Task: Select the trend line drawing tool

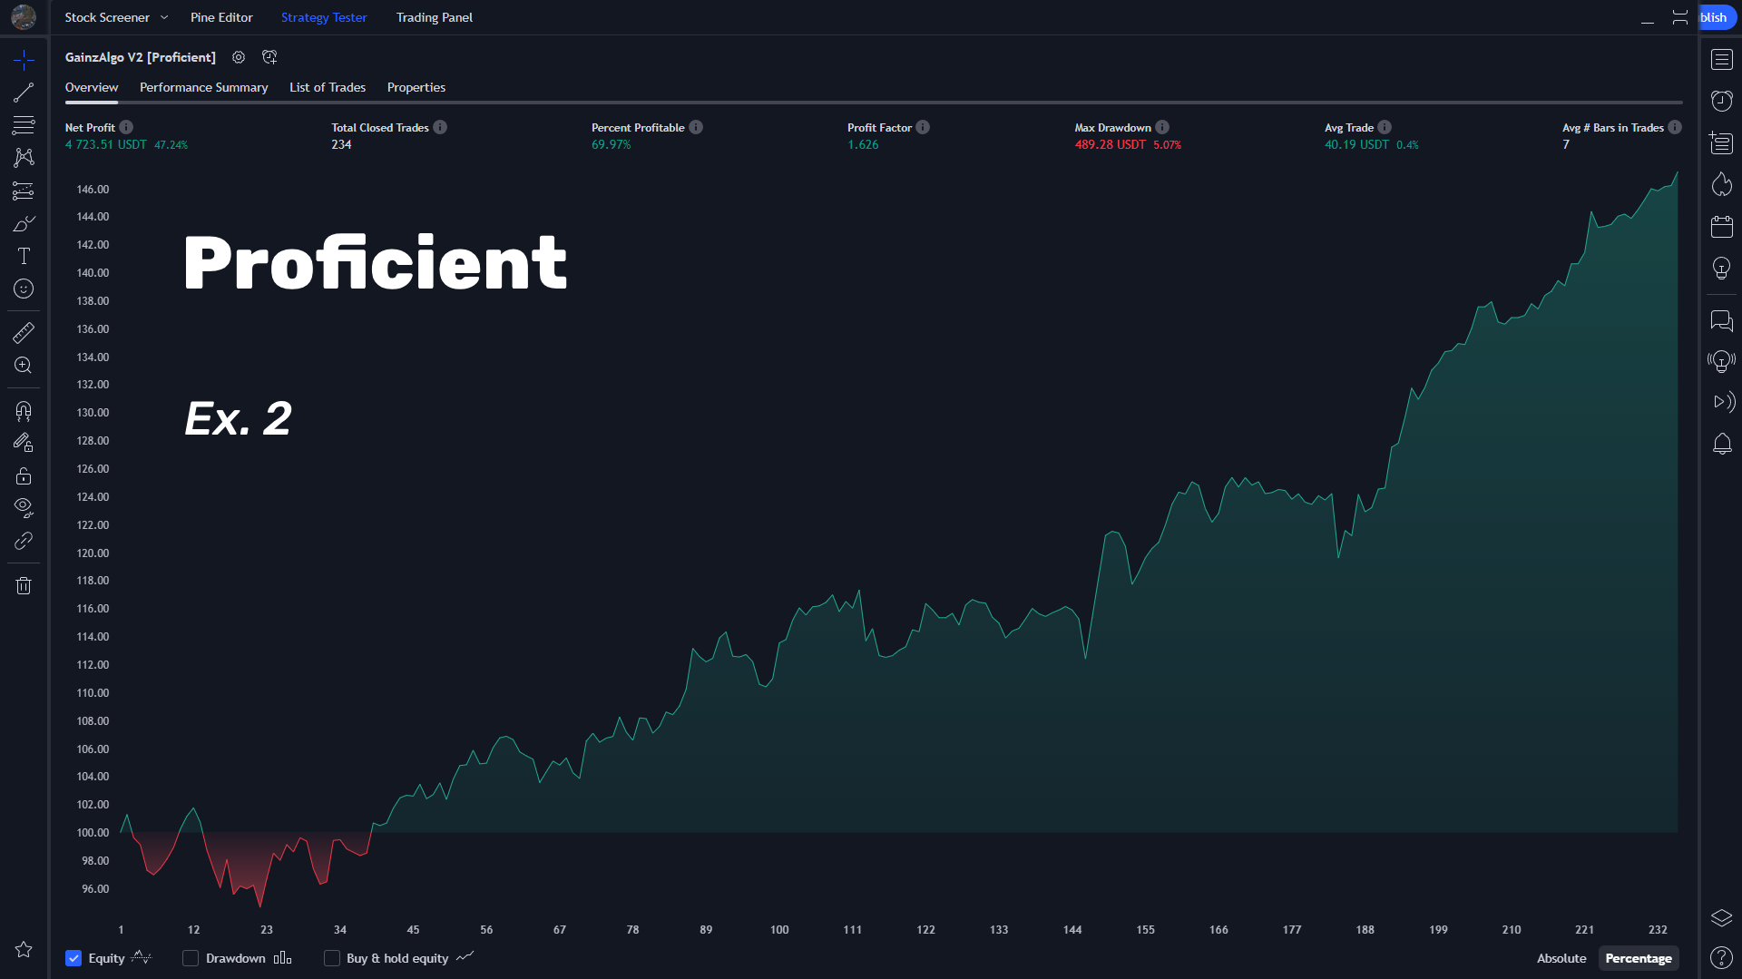Action: [24, 93]
